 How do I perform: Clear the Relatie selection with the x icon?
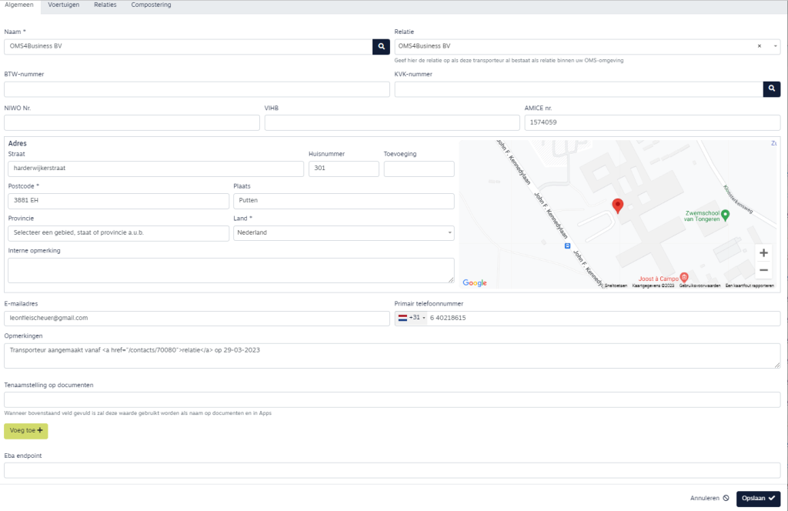(760, 47)
